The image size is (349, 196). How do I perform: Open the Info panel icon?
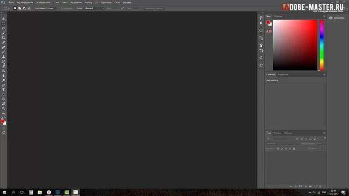point(261,30)
